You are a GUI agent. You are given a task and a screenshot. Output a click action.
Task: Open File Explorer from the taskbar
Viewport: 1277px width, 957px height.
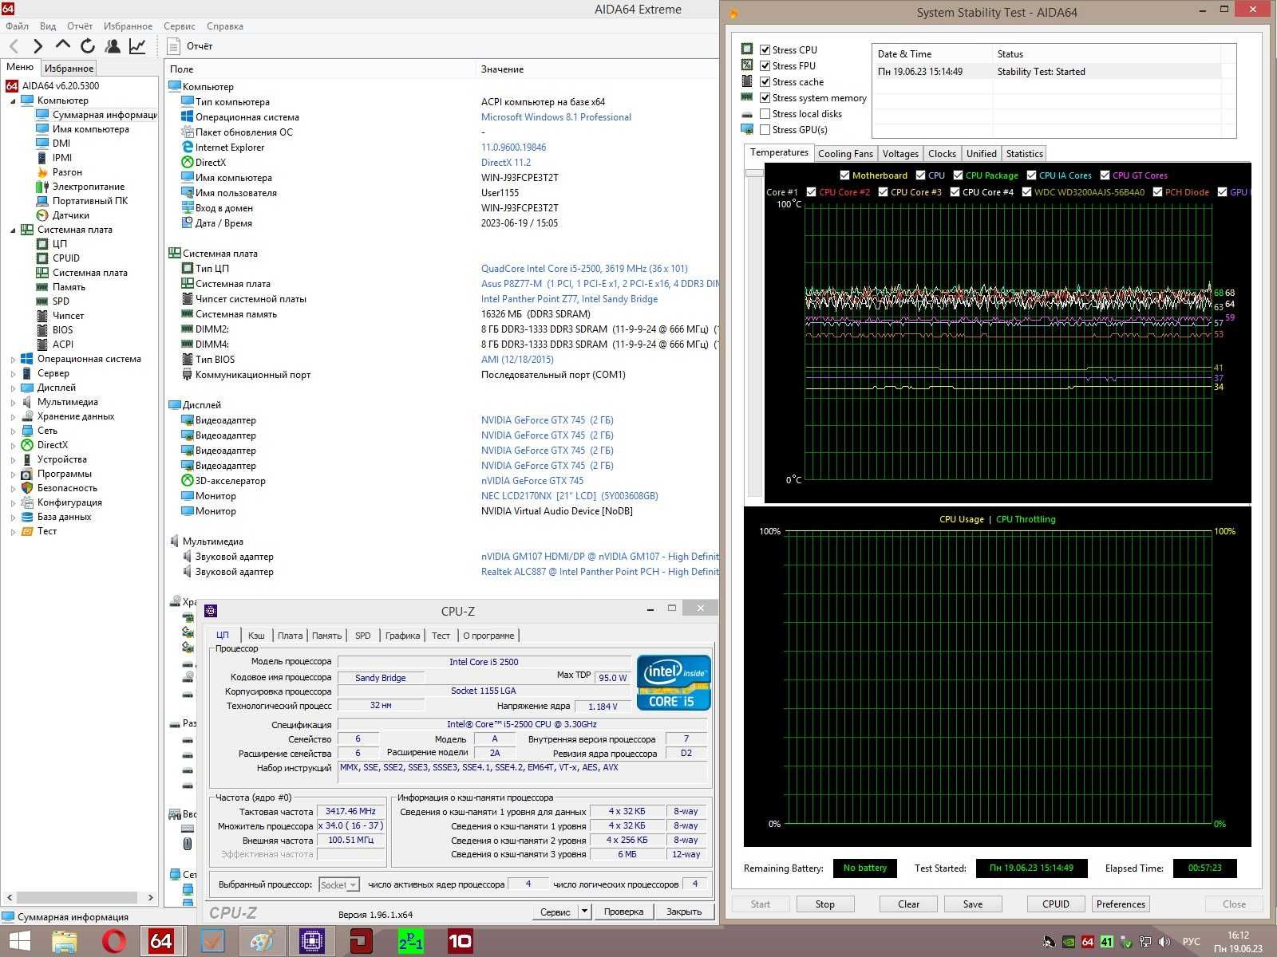pyautogui.click(x=65, y=941)
